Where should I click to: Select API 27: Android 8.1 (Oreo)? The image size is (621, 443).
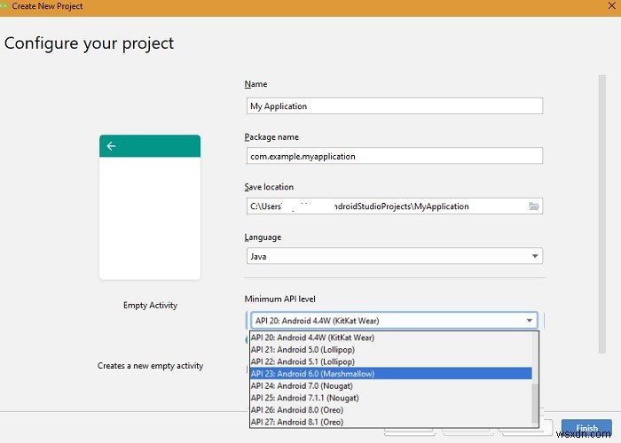pyautogui.click(x=391, y=422)
